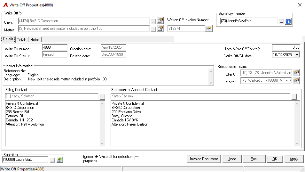Switch to the Notes tab
Screen dimensions: 305x172
point(35,39)
